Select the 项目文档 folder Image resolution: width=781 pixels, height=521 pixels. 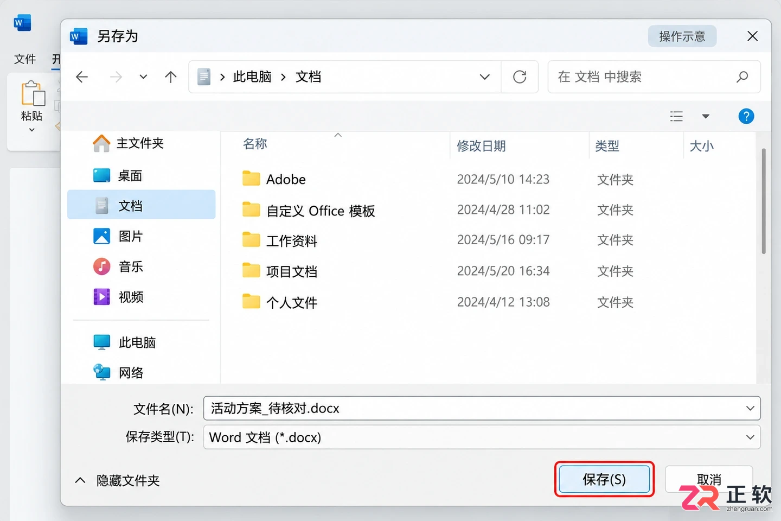[292, 271]
